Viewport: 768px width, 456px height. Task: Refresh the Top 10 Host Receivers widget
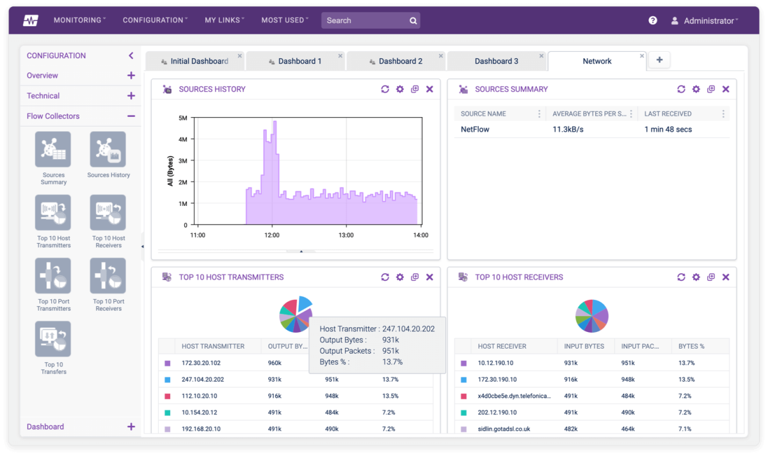point(681,277)
